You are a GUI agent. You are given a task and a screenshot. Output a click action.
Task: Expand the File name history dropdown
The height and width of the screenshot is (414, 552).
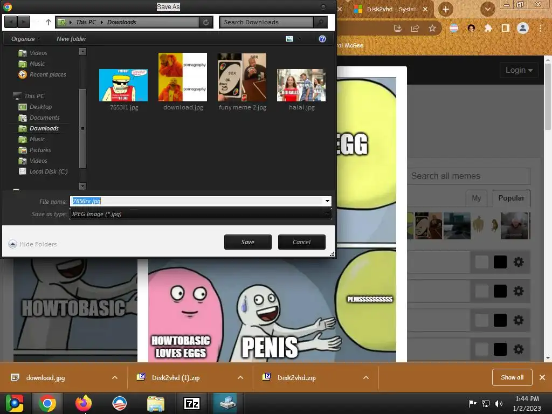[x=327, y=201]
